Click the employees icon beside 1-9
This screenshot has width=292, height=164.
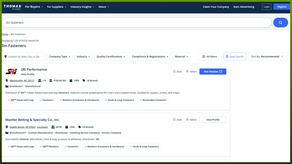coord(40,81)
